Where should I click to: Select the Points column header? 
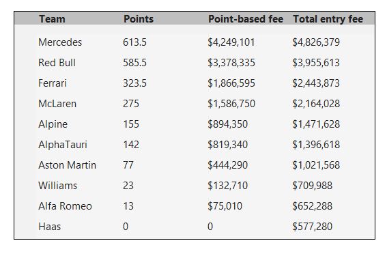(x=139, y=19)
